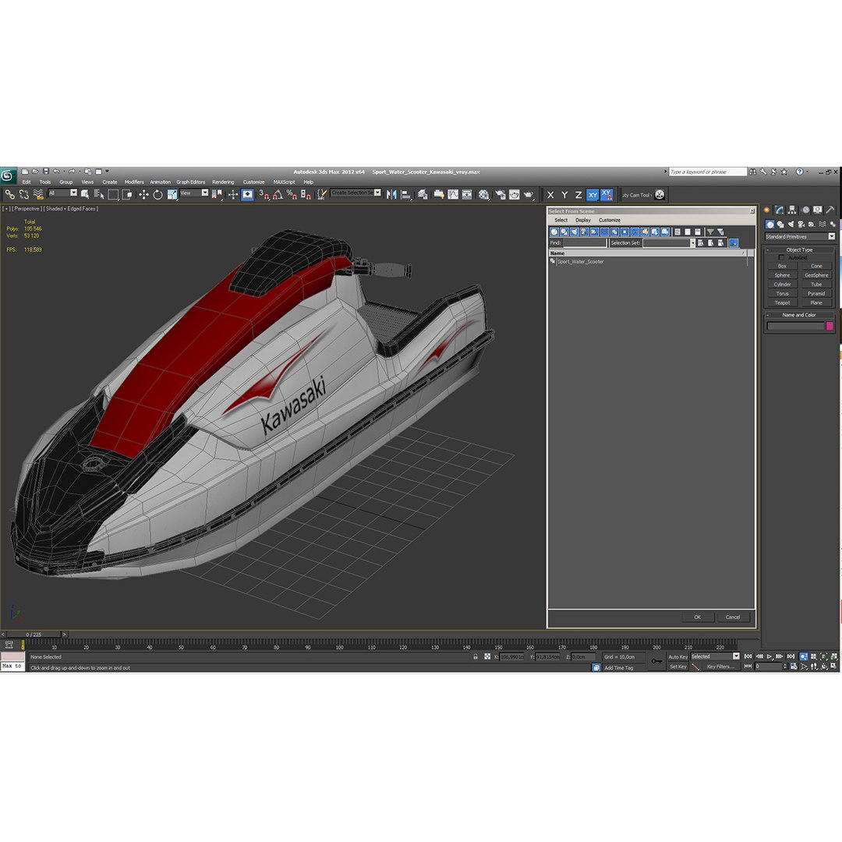Image resolution: width=842 pixels, height=842 pixels.
Task: Open Render Setup icon
Action: 501,194
